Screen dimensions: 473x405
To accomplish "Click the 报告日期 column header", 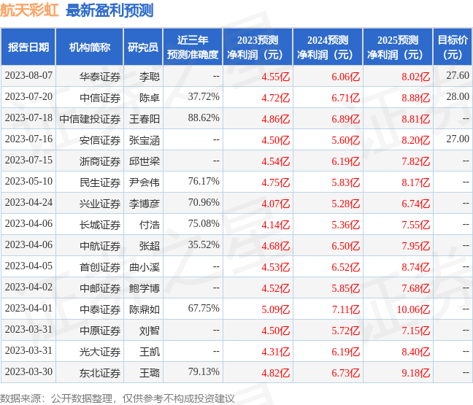I will point(28,47).
